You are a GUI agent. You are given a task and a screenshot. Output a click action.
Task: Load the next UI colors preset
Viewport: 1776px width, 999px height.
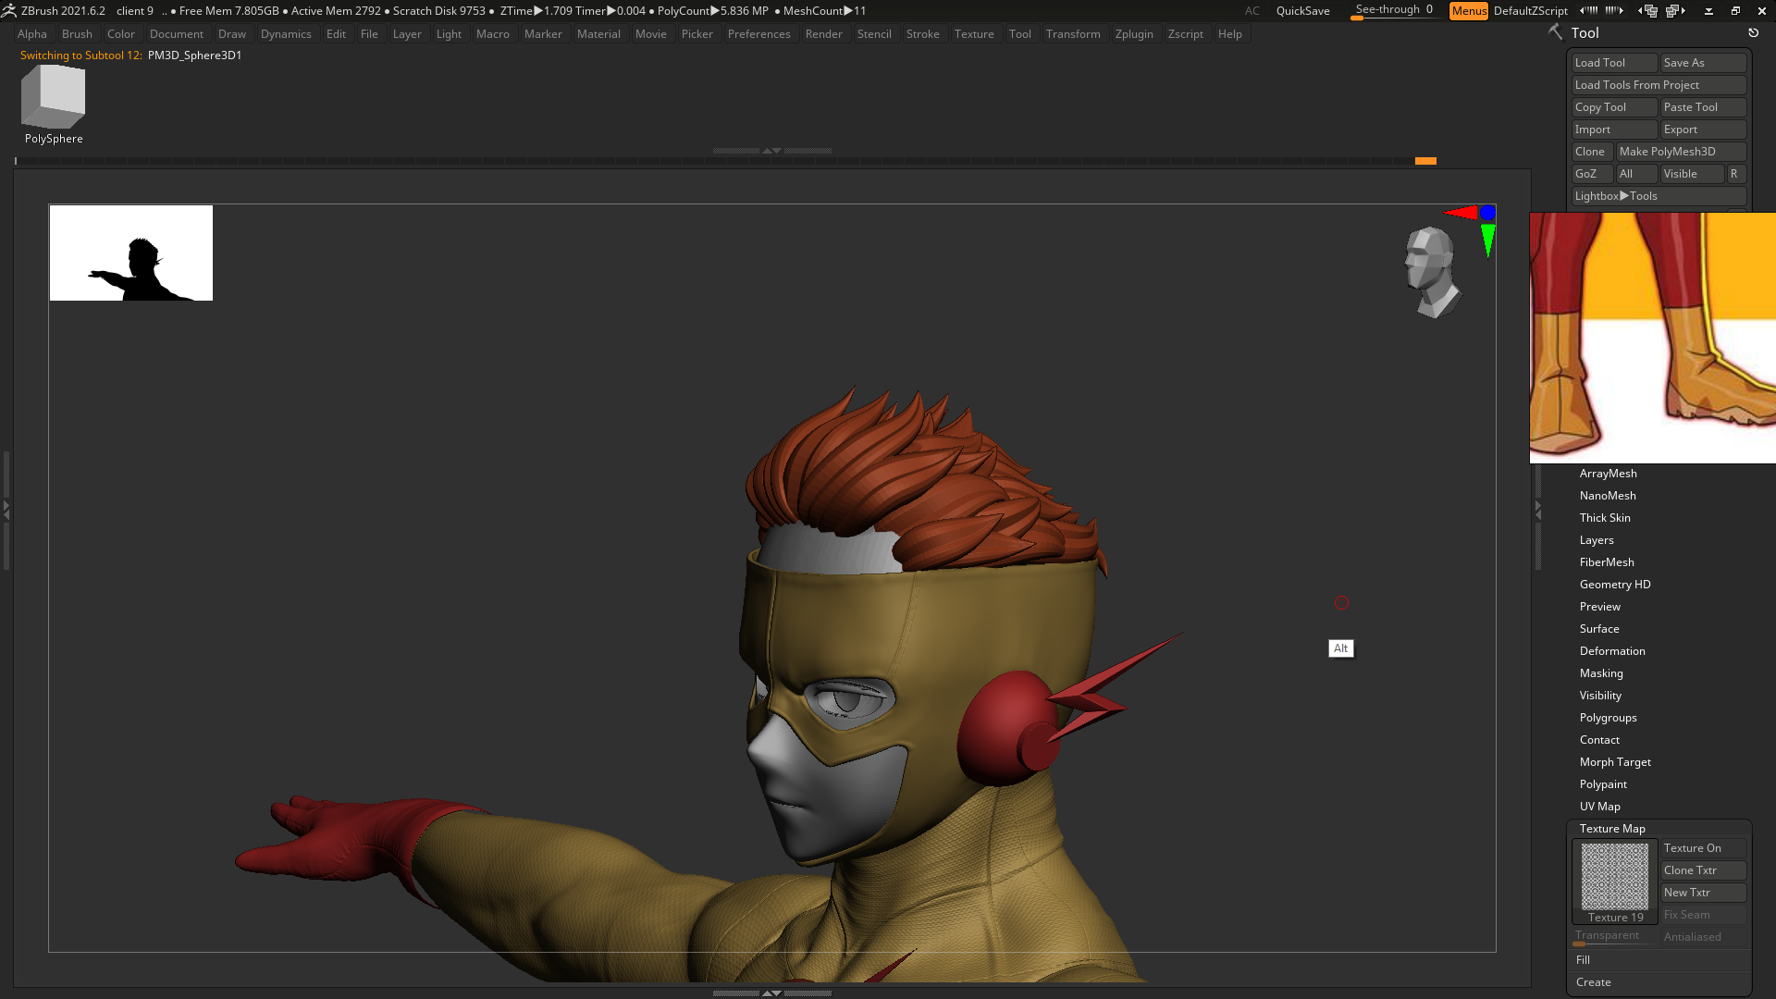point(1614,11)
